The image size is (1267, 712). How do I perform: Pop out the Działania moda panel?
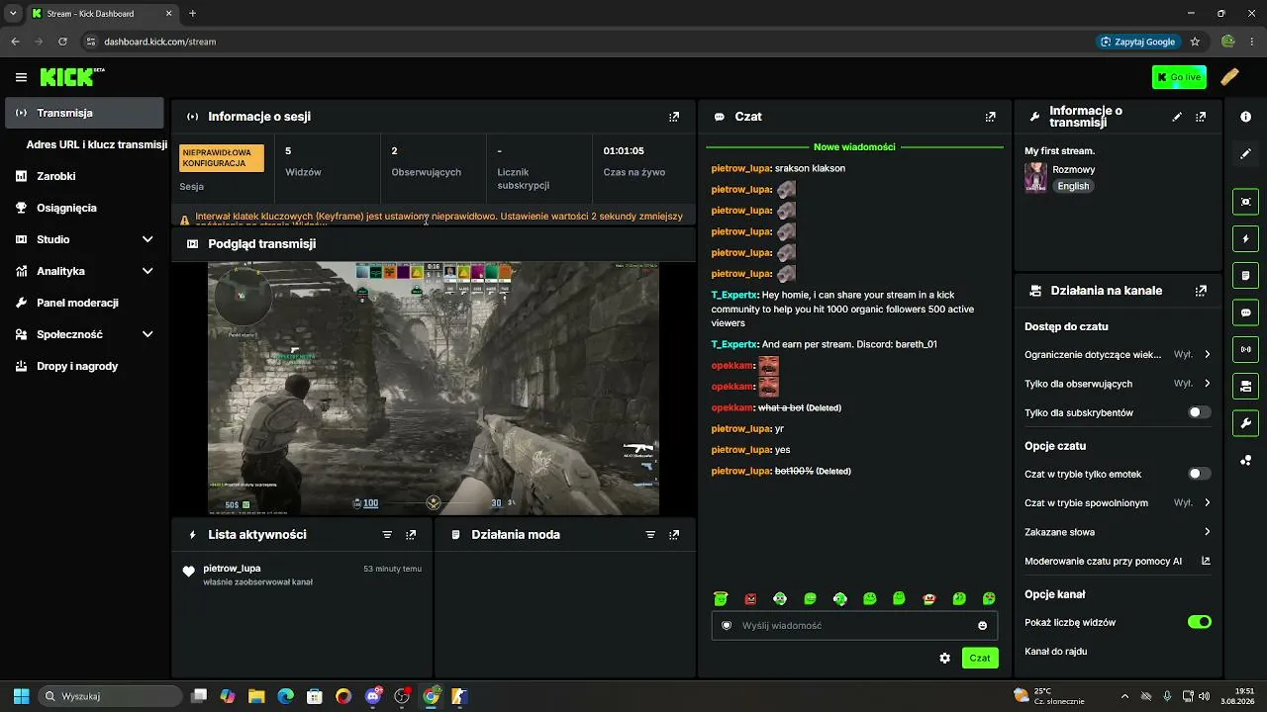(x=674, y=535)
